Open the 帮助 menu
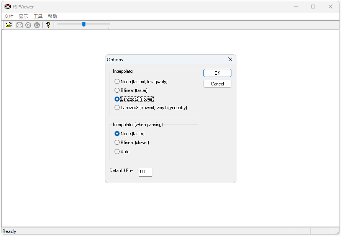The height and width of the screenshot is (236, 341). 52,16
